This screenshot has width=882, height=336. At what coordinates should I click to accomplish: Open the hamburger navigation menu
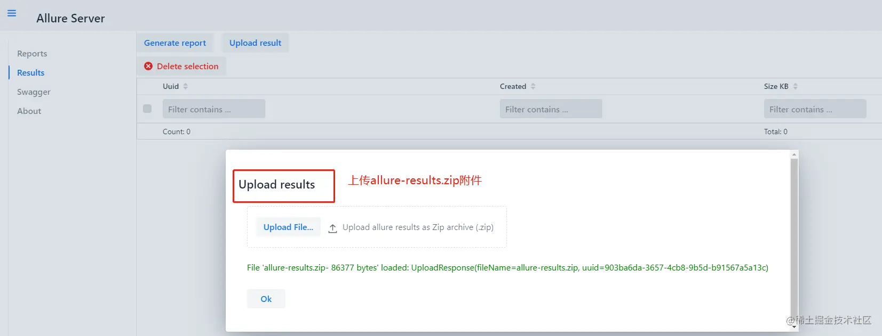12,13
